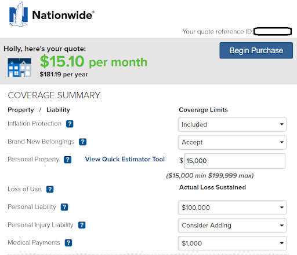Open help icon for Brand New Belongings
This screenshot has height=255, width=297.
pos(82,142)
